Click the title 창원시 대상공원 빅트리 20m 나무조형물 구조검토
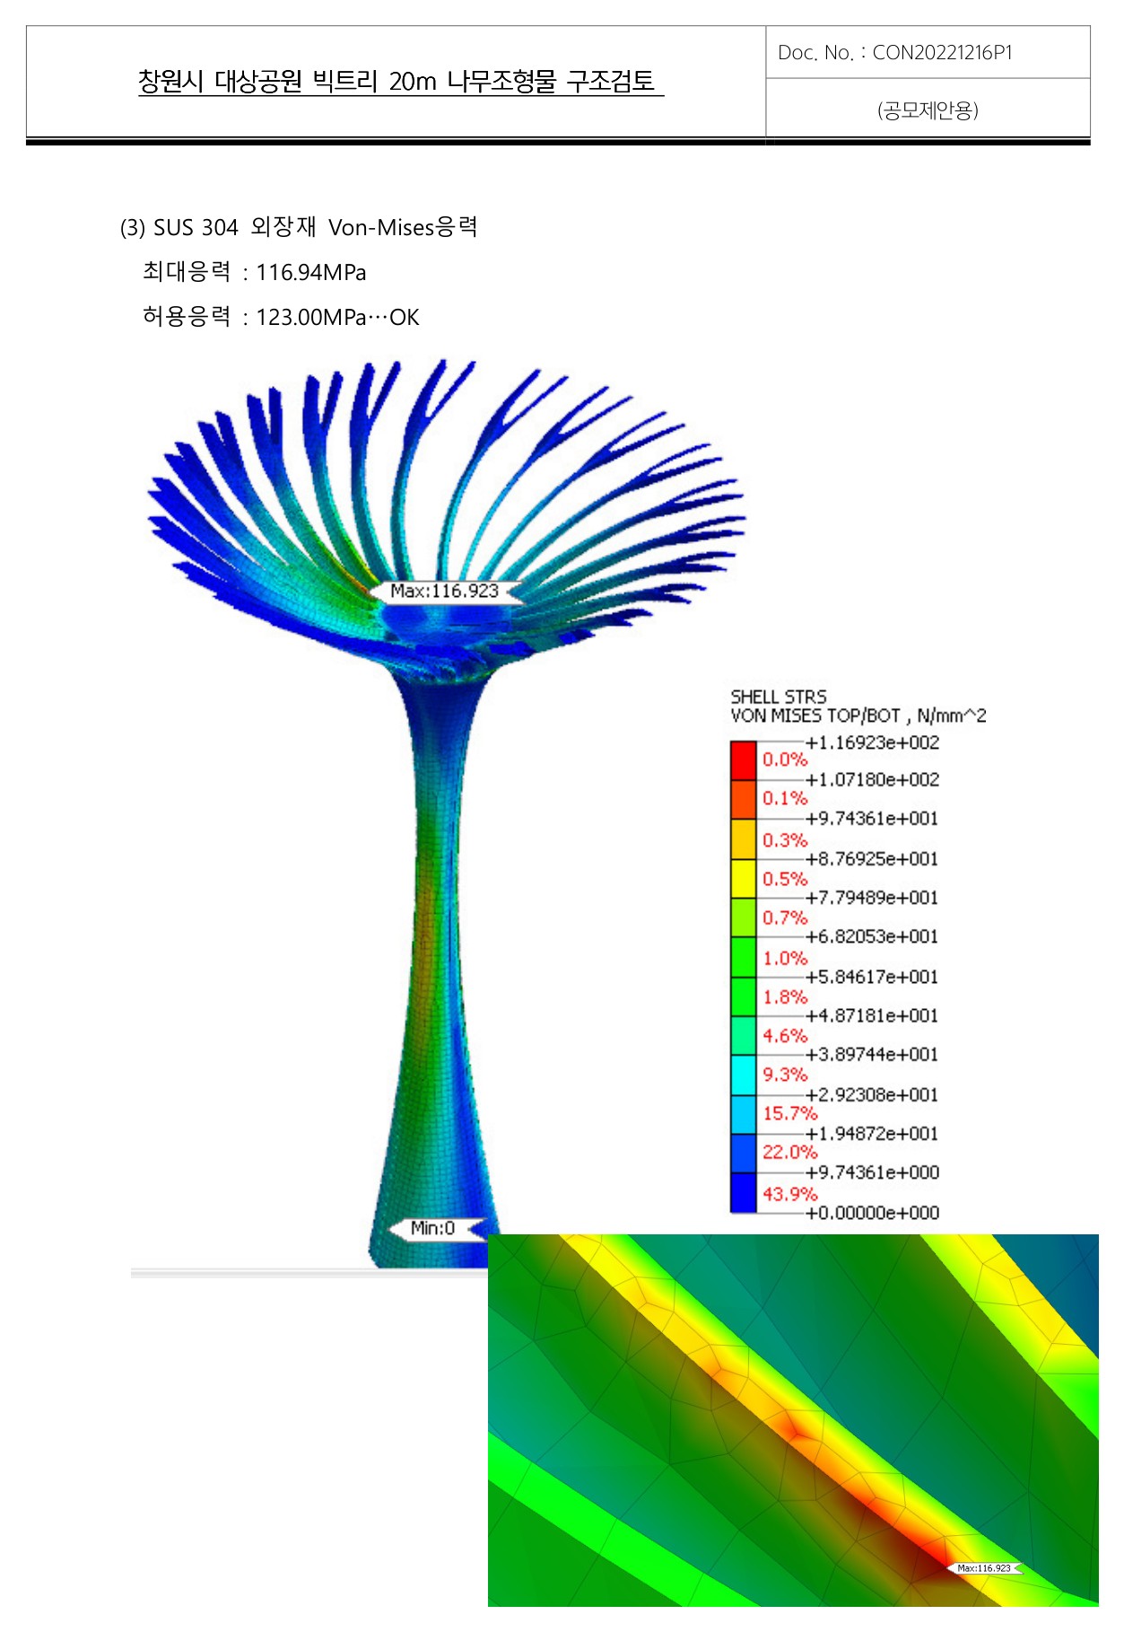Screen dimensions: 1124x1632 coord(400,82)
